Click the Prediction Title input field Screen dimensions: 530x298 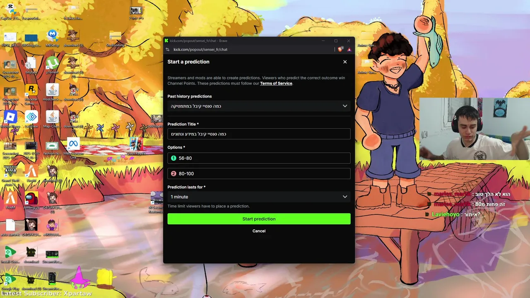point(259,134)
